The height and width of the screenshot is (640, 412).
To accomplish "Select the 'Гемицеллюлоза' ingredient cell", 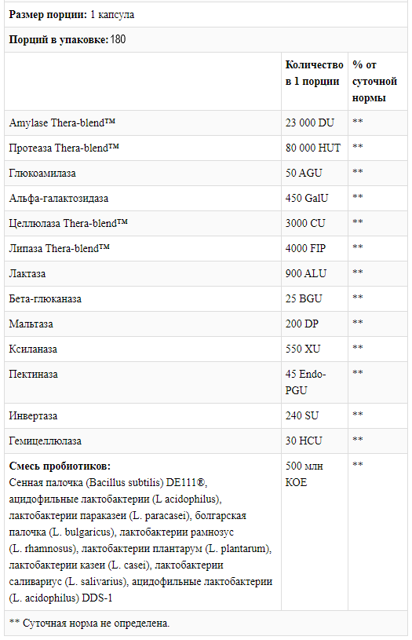I will [x=46, y=441].
